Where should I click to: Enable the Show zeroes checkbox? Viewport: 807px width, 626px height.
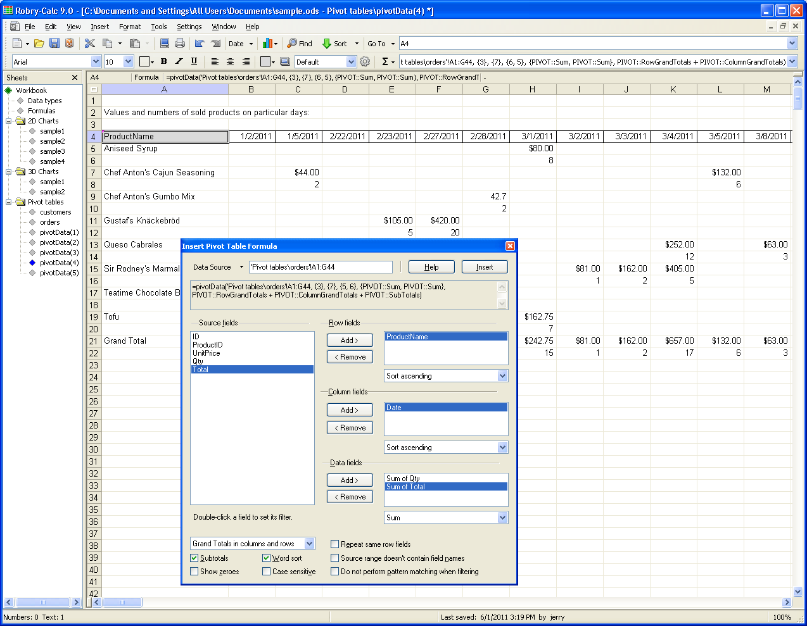194,572
